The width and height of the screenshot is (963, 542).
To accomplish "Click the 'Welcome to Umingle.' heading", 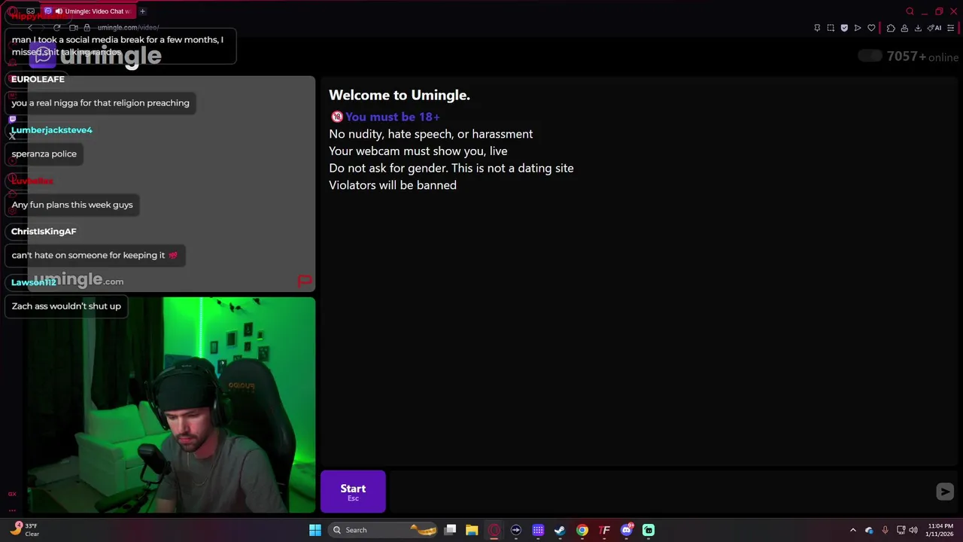I will pos(399,95).
